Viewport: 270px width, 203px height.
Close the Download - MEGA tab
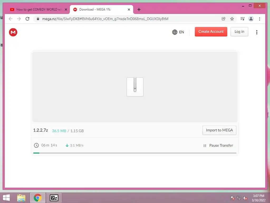tap(129, 10)
